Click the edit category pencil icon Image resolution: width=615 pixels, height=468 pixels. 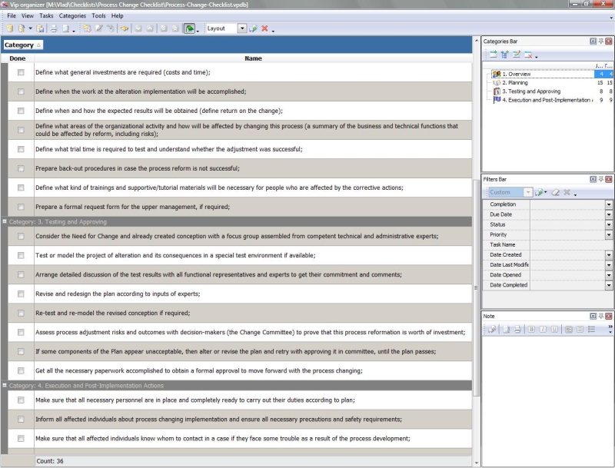pos(517,55)
